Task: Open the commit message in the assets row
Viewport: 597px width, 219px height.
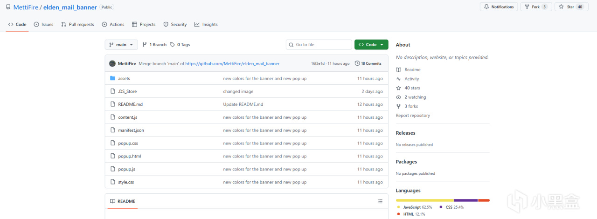Action: pyautogui.click(x=265, y=78)
